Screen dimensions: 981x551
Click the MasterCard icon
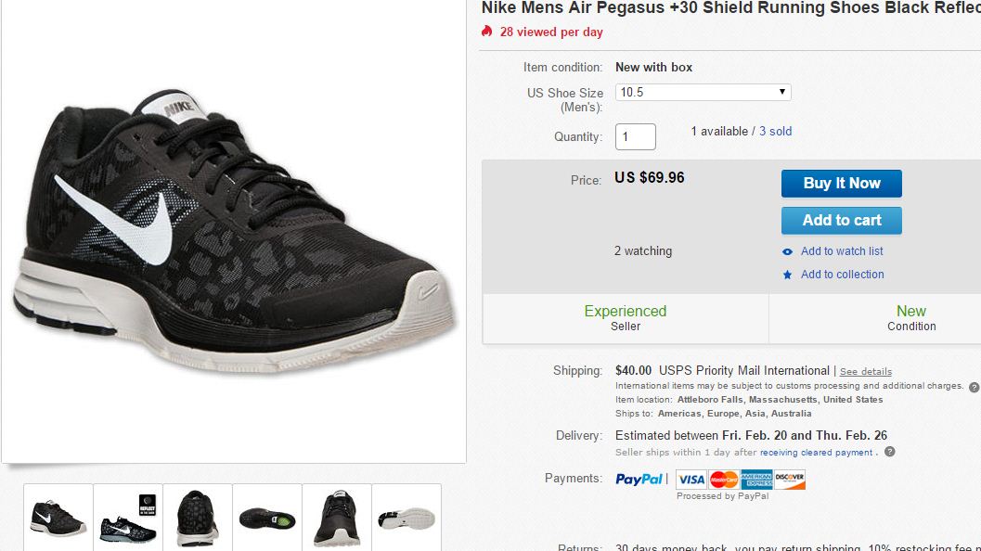[x=723, y=480]
